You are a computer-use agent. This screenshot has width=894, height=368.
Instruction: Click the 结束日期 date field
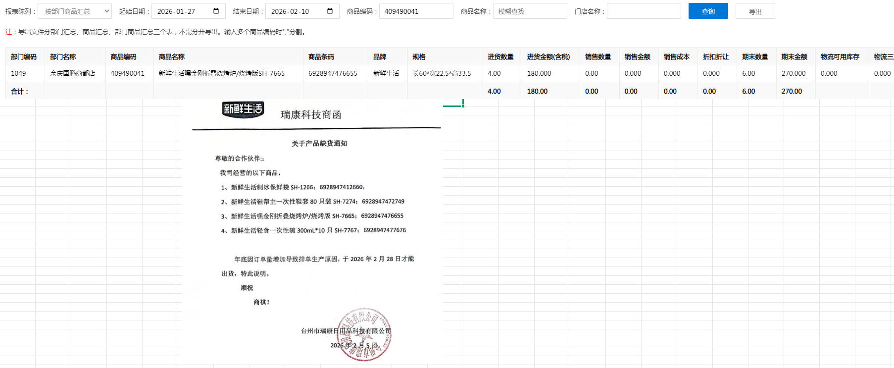coord(296,11)
